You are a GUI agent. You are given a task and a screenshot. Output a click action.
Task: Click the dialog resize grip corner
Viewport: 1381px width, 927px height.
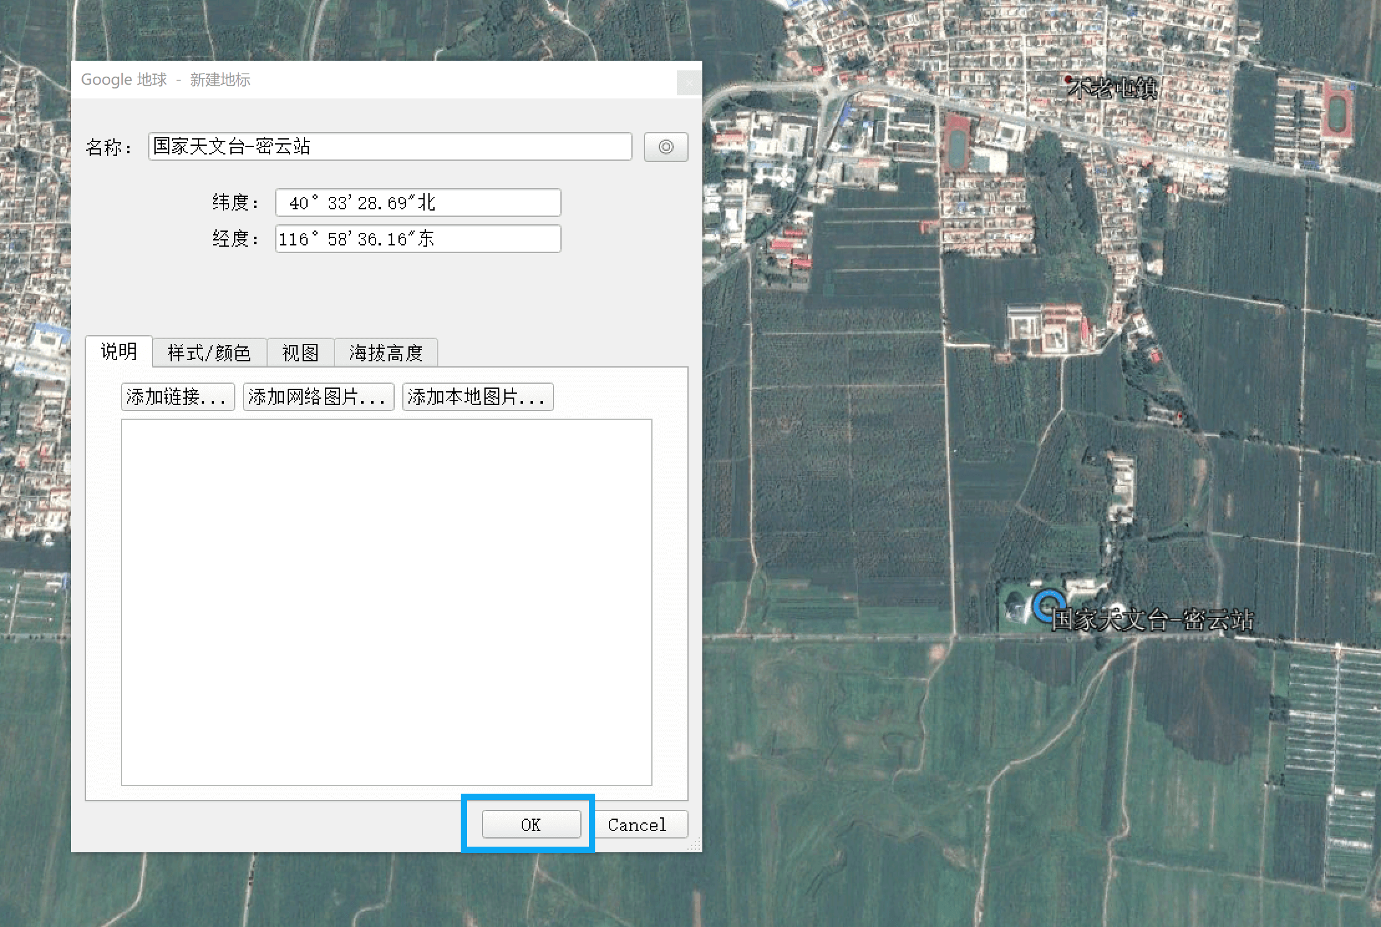point(694,845)
